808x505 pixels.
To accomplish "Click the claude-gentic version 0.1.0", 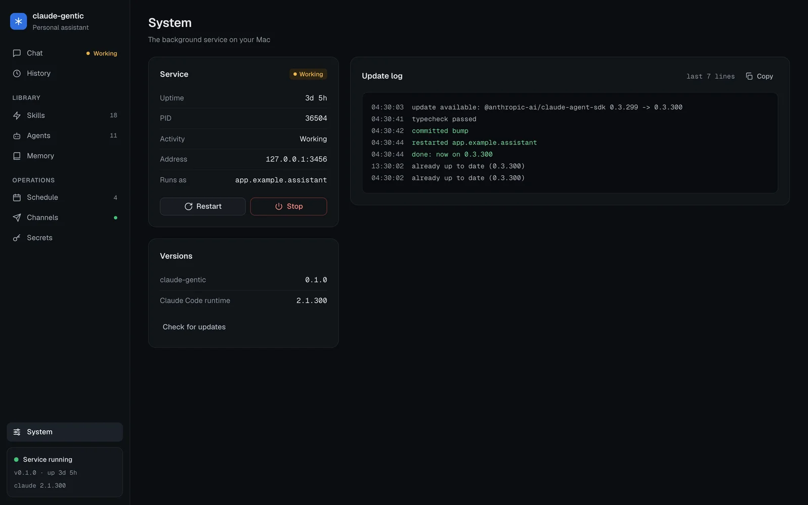I will click(316, 280).
